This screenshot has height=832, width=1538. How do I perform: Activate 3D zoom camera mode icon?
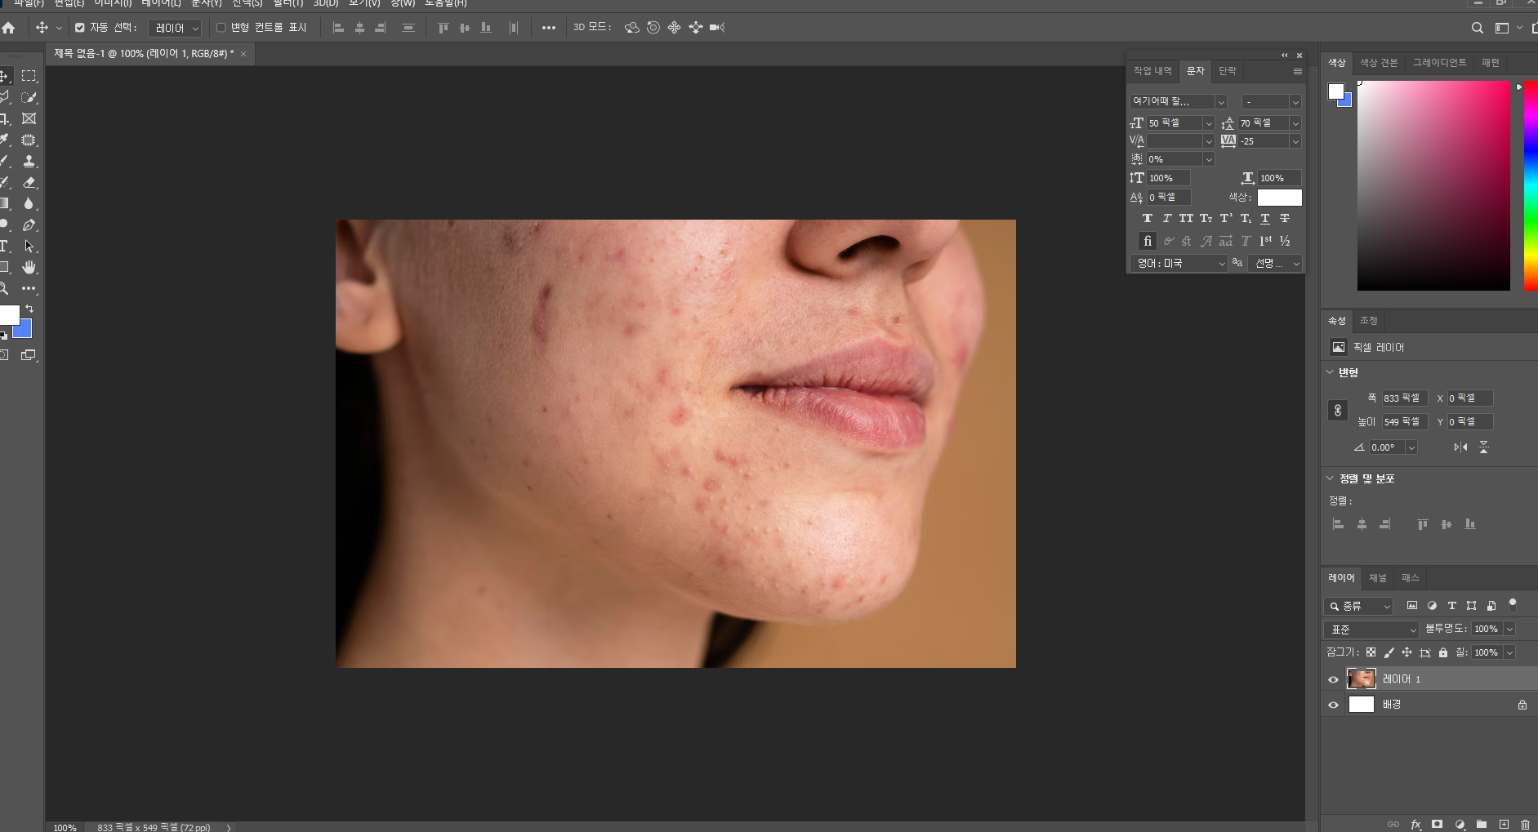pos(717,28)
